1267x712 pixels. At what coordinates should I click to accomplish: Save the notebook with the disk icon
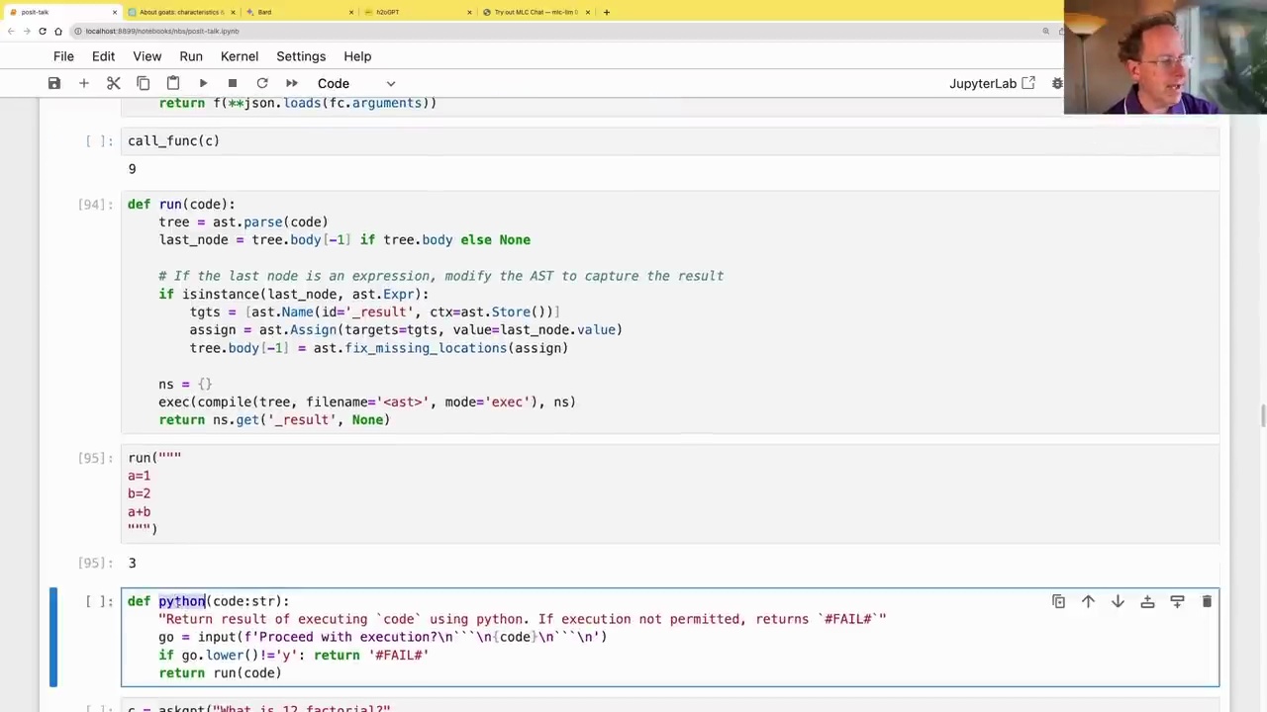coord(54,83)
